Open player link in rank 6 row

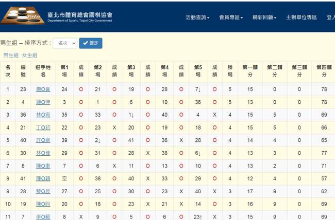pyautogui.click(x=43, y=153)
